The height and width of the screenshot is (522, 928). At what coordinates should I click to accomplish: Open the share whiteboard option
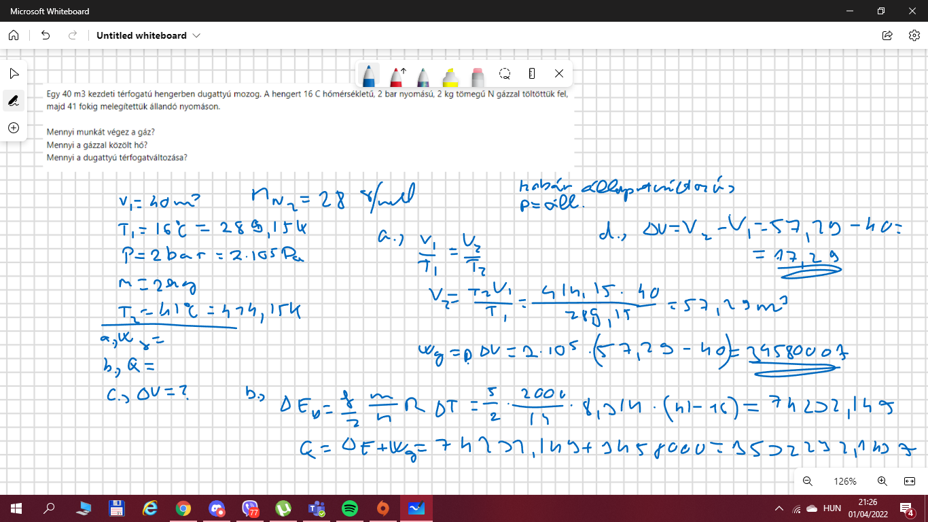point(887,35)
